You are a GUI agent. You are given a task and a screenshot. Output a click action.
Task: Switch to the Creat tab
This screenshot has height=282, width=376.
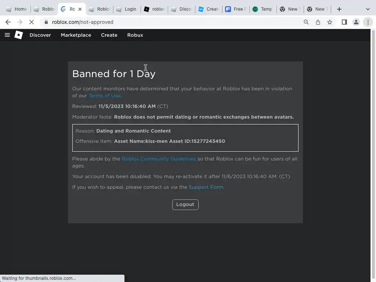pos(209,9)
